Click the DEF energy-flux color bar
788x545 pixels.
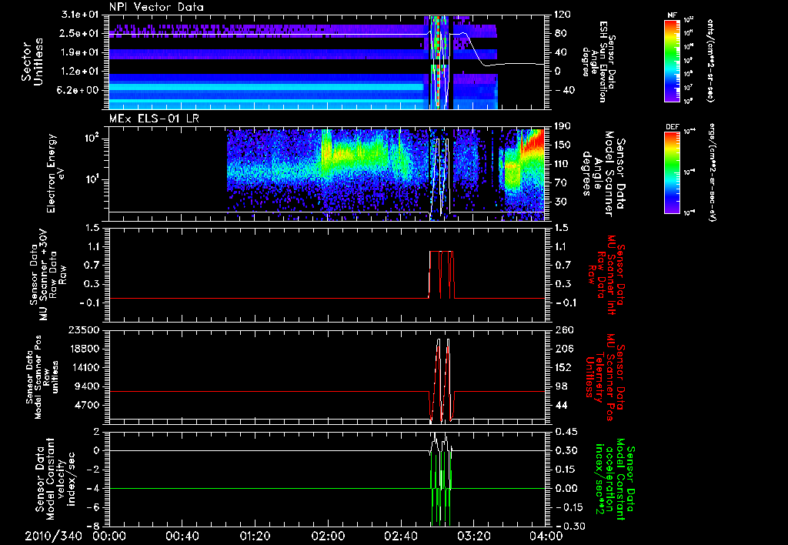(673, 172)
